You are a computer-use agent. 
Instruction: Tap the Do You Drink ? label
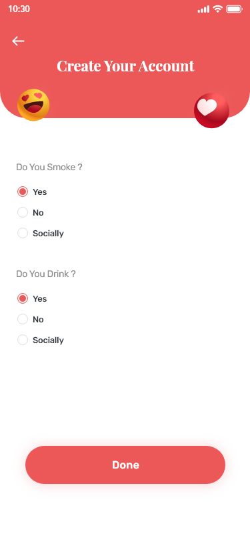point(46,274)
